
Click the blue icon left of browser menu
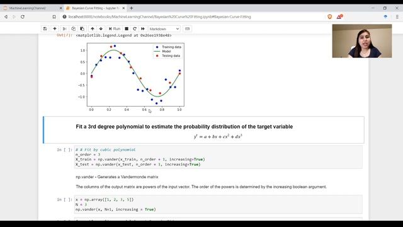point(385,17)
